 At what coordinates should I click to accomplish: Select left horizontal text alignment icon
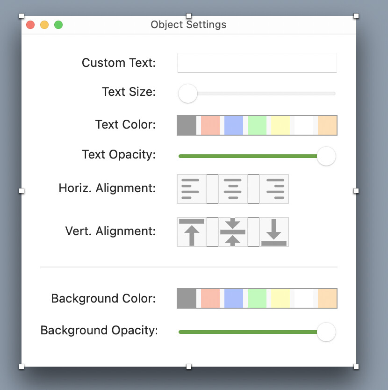191,189
